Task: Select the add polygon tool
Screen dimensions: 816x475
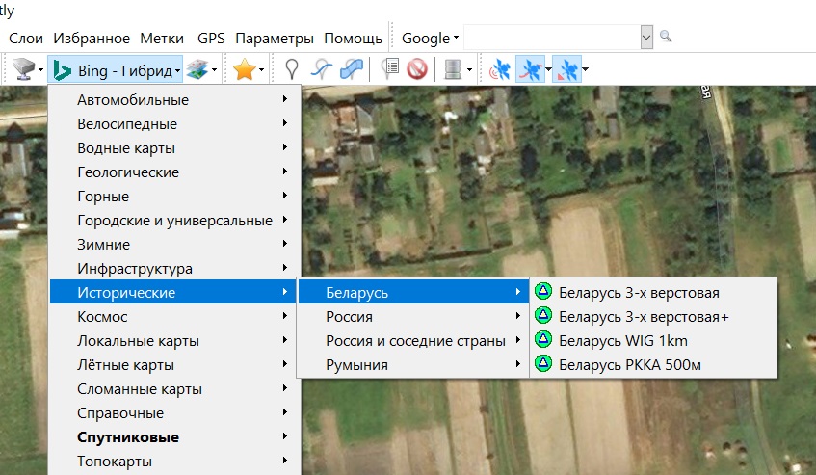Action: [x=352, y=69]
